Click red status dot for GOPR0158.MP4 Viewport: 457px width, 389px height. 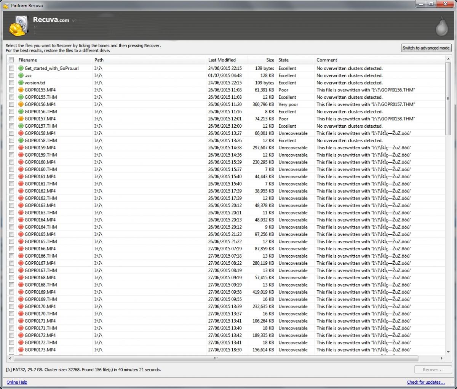tap(21, 133)
